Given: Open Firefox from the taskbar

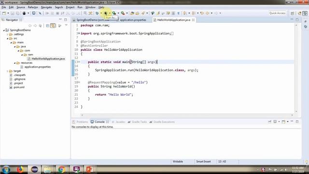Looking at the screenshot, I should click(x=20, y=170).
